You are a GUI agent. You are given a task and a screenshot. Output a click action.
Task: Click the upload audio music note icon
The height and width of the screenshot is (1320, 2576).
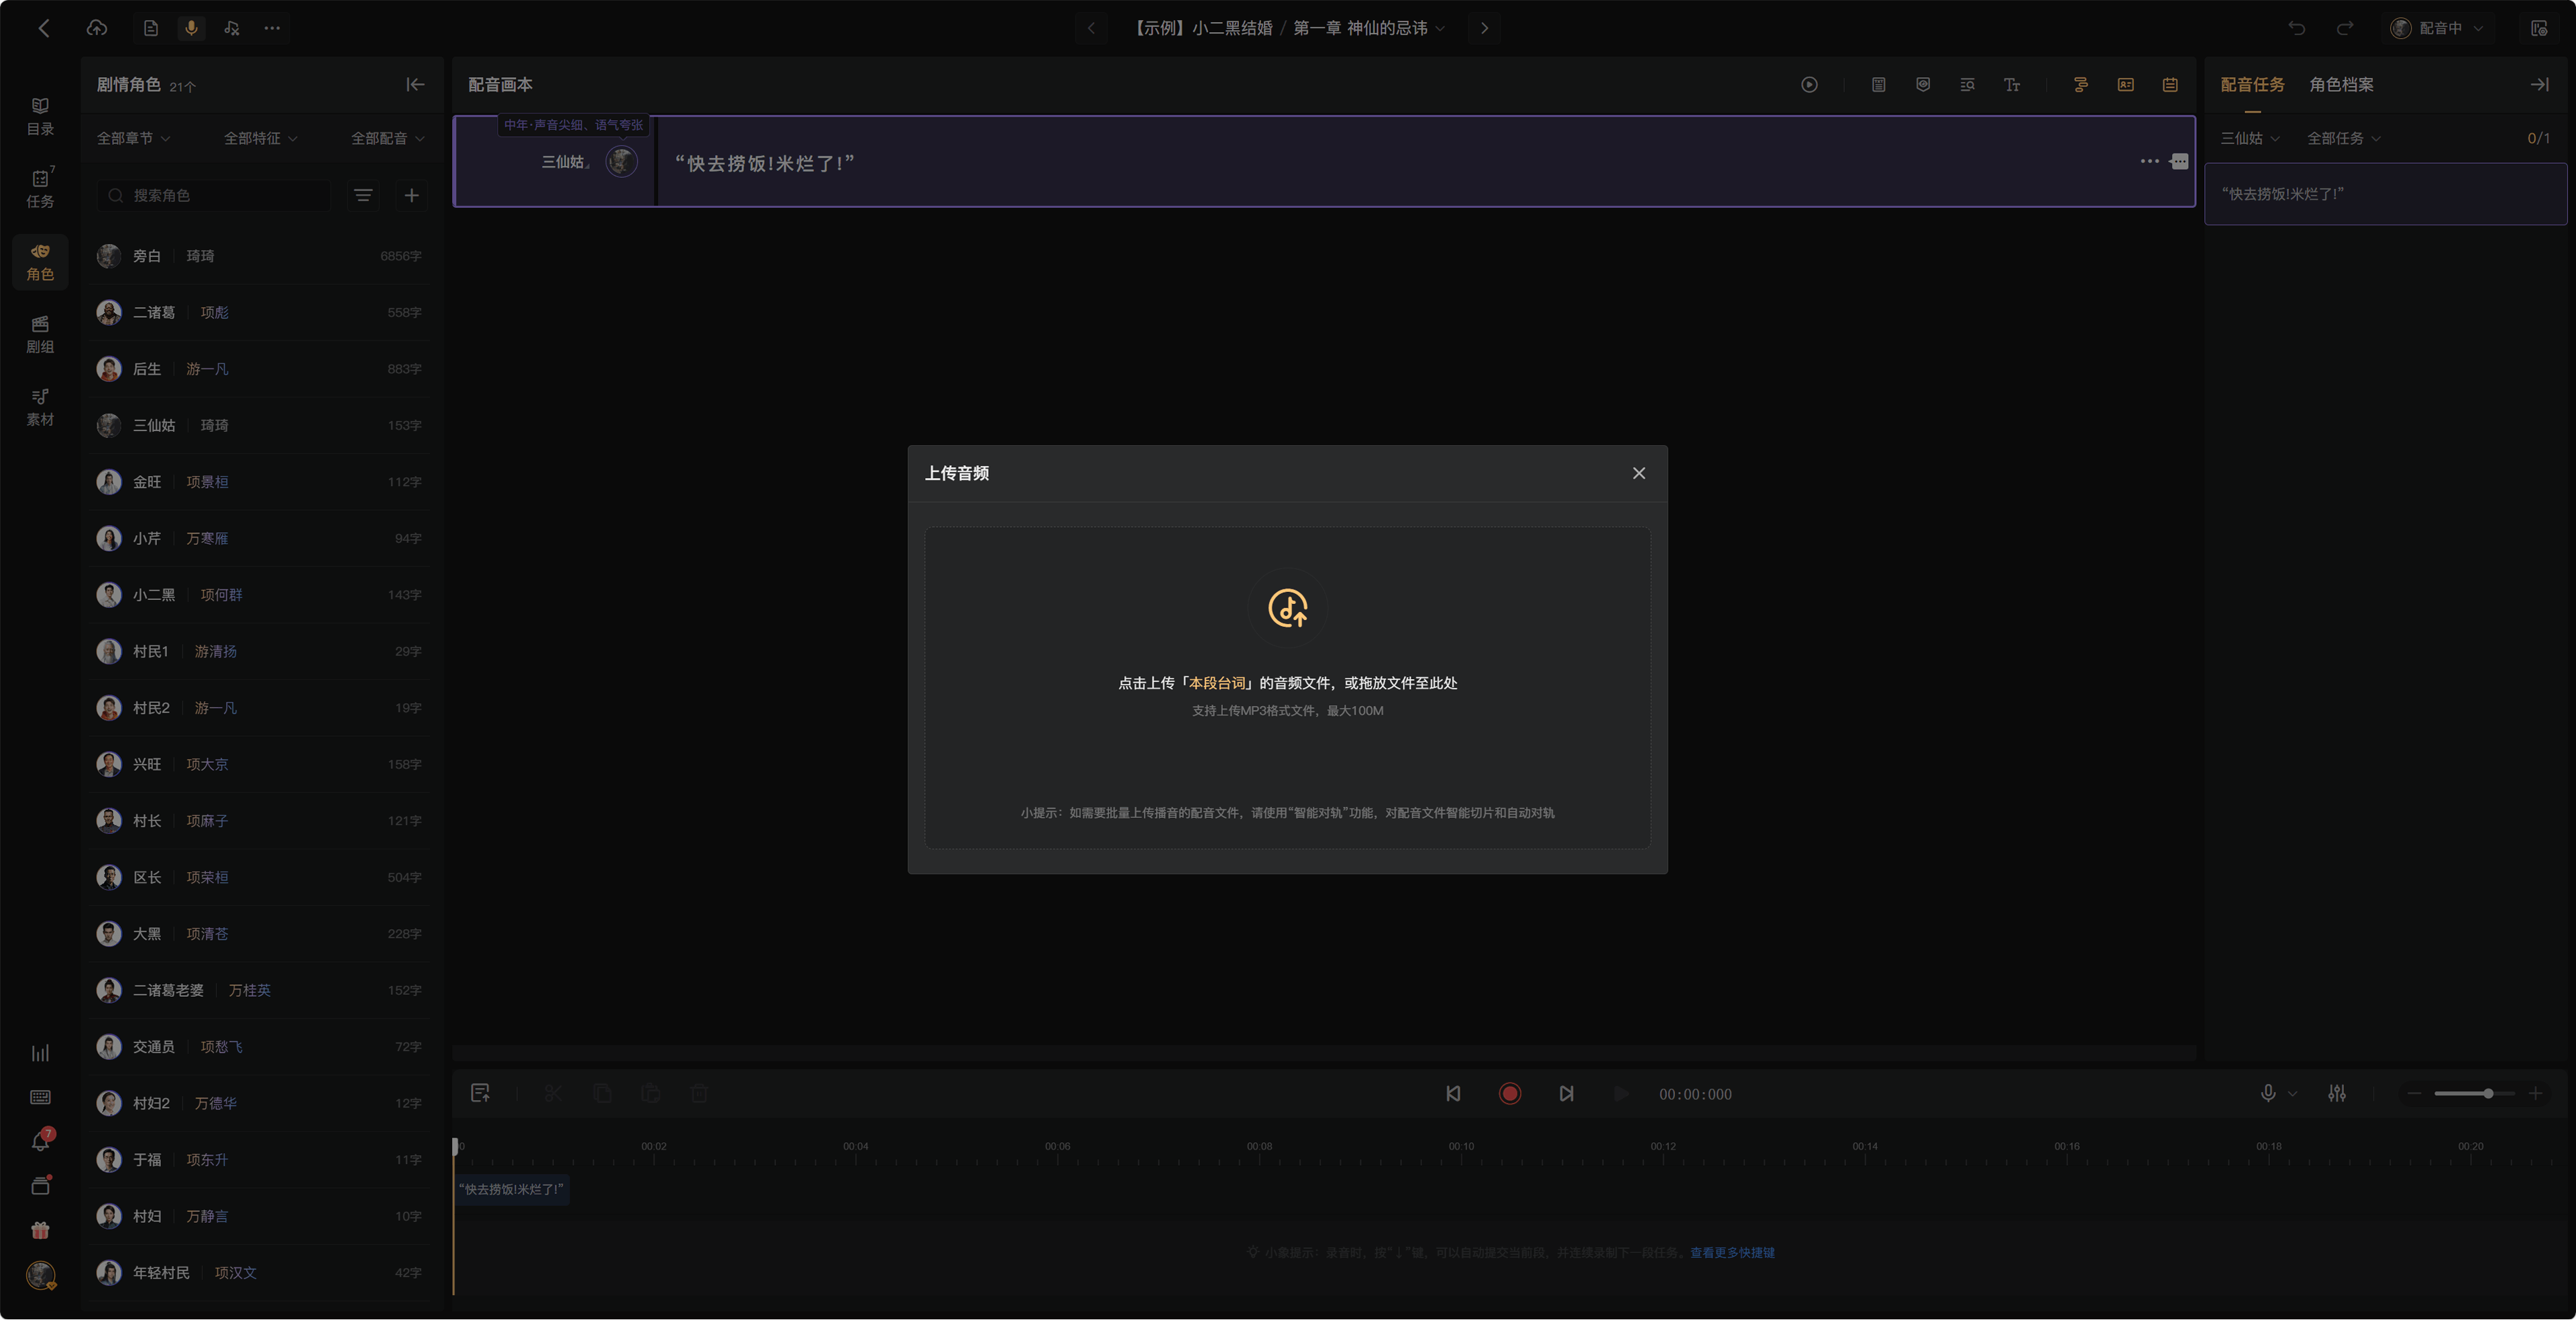tap(1287, 607)
